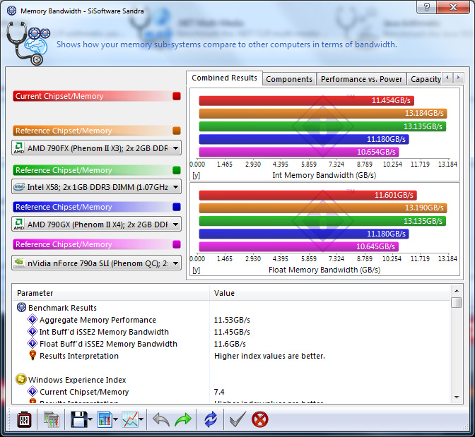Click the results list scrollbar up arrow
This screenshot has height=437, width=475.
click(x=457, y=291)
